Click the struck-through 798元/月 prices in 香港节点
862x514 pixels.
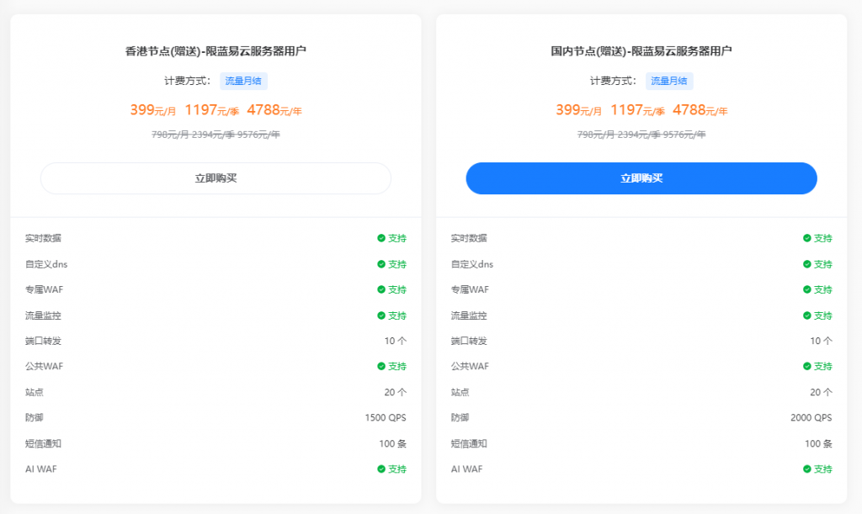coord(215,135)
